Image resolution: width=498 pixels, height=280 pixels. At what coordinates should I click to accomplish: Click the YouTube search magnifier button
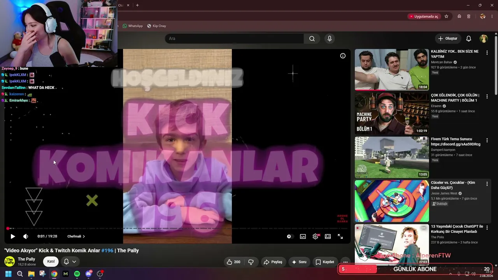click(x=312, y=38)
